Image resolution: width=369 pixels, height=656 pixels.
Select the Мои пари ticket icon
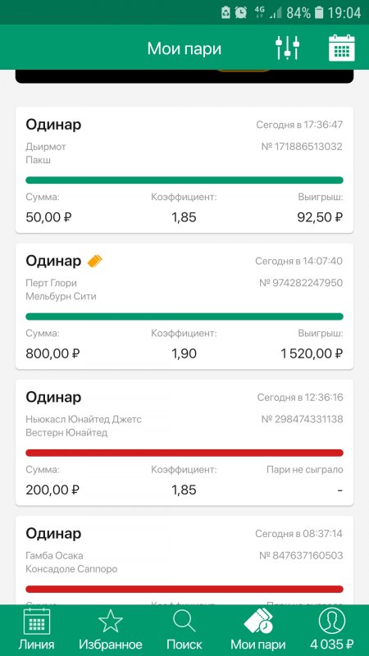(258, 622)
